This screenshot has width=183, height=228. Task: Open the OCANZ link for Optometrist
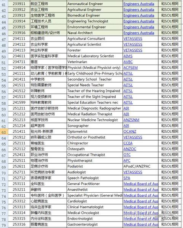(130, 131)
